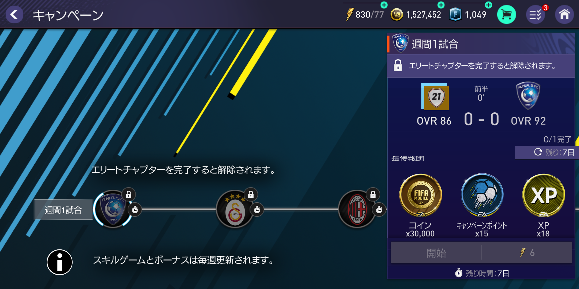This screenshot has width=579, height=289.
Task: Tap the back arrow button
Action: coord(14,14)
